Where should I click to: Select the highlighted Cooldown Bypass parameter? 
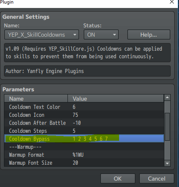[84, 138]
